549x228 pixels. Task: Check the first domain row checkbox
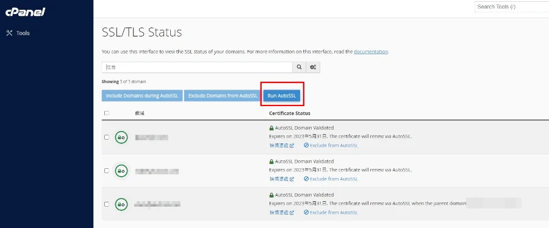[x=107, y=137]
